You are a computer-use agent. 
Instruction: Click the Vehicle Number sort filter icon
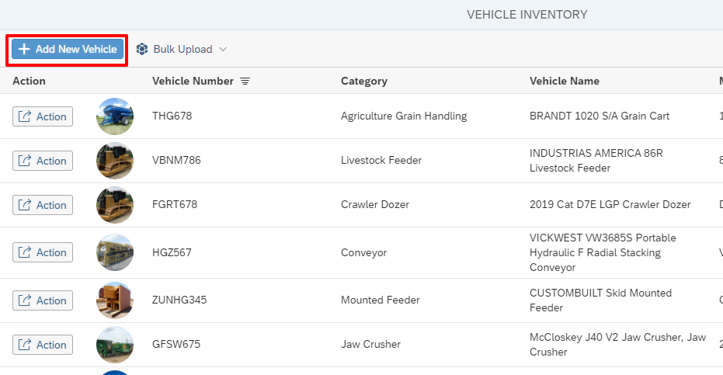click(245, 82)
